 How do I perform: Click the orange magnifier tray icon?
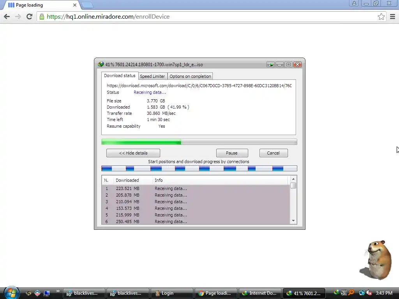(351, 293)
